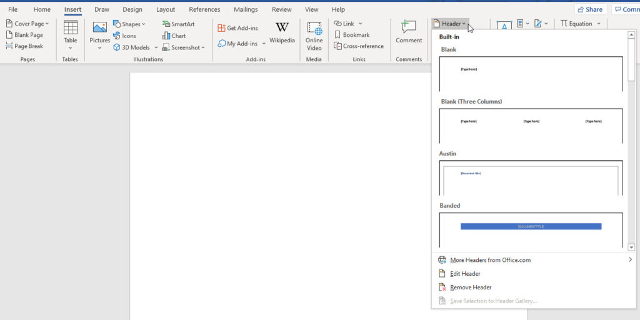Viewport: 640px width, 320px height.
Task: Expand the 3D Models dropdown arrow
Action: tap(156, 47)
